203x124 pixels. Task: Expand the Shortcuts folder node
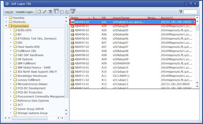pos(6,22)
